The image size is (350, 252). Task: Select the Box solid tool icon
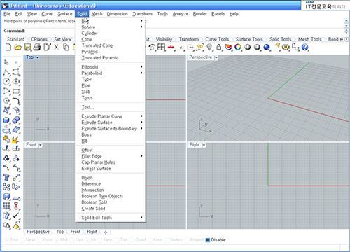pos(6,120)
